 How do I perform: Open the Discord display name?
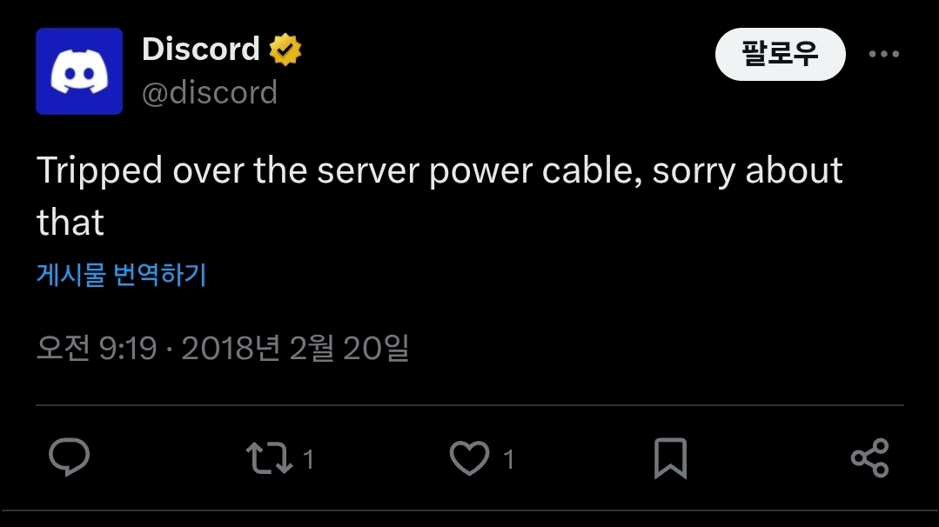click(x=201, y=50)
